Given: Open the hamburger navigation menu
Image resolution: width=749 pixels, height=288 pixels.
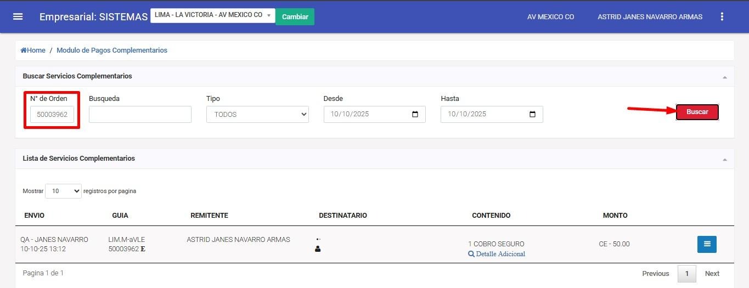Looking at the screenshot, I should (18, 16).
